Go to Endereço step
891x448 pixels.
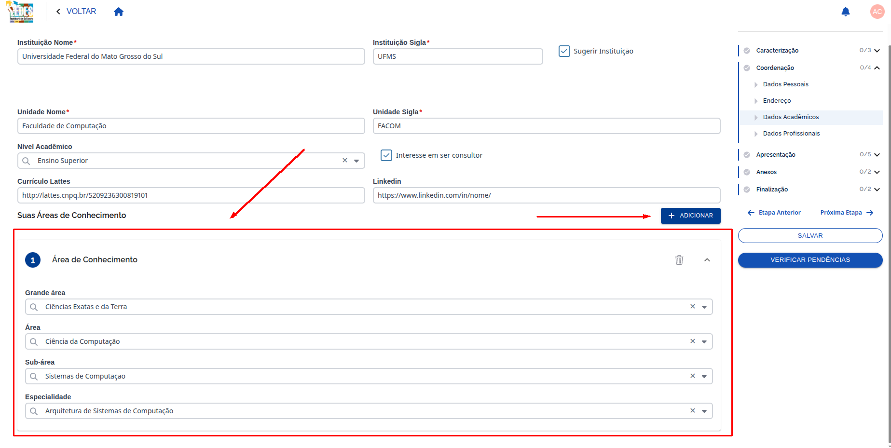coord(777,101)
